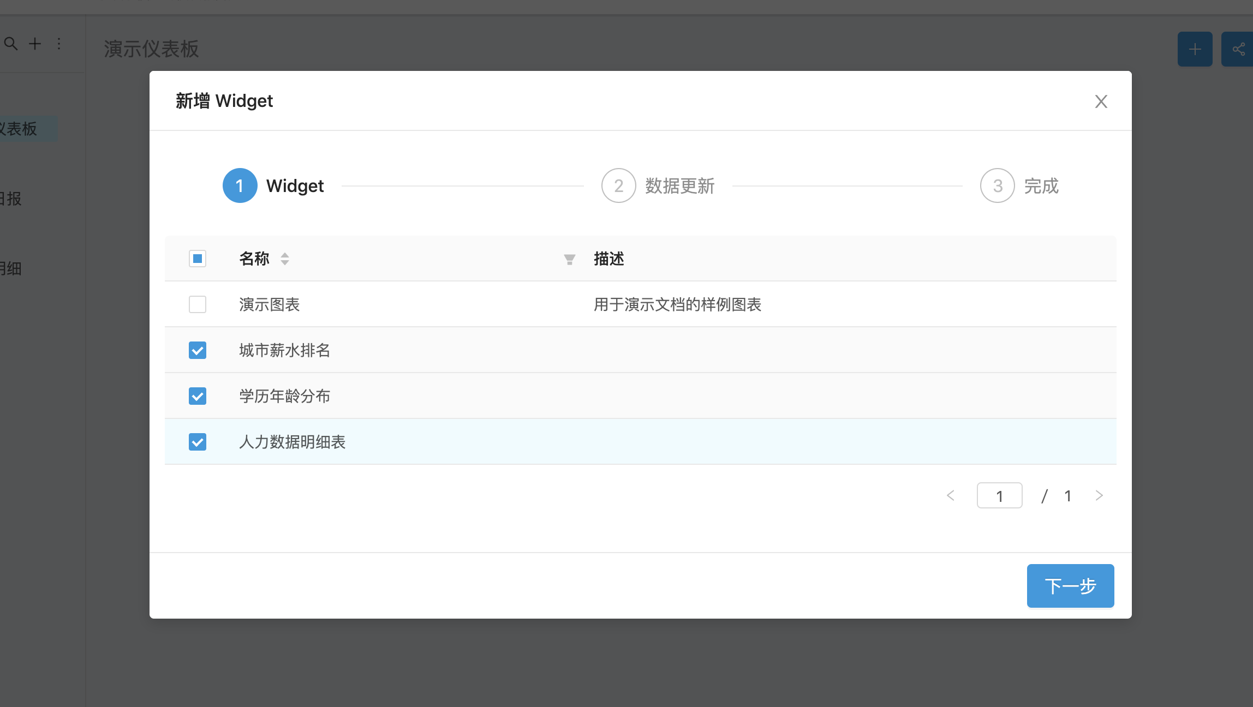Go to next page arrow

tap(1099, 495)
